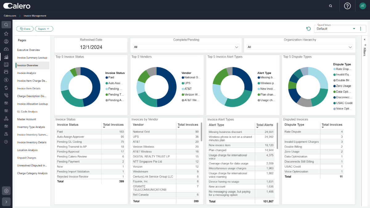Sort the Invoice Status table's Total Invoices column
This screenshot has height=208, width=370.
113,125
